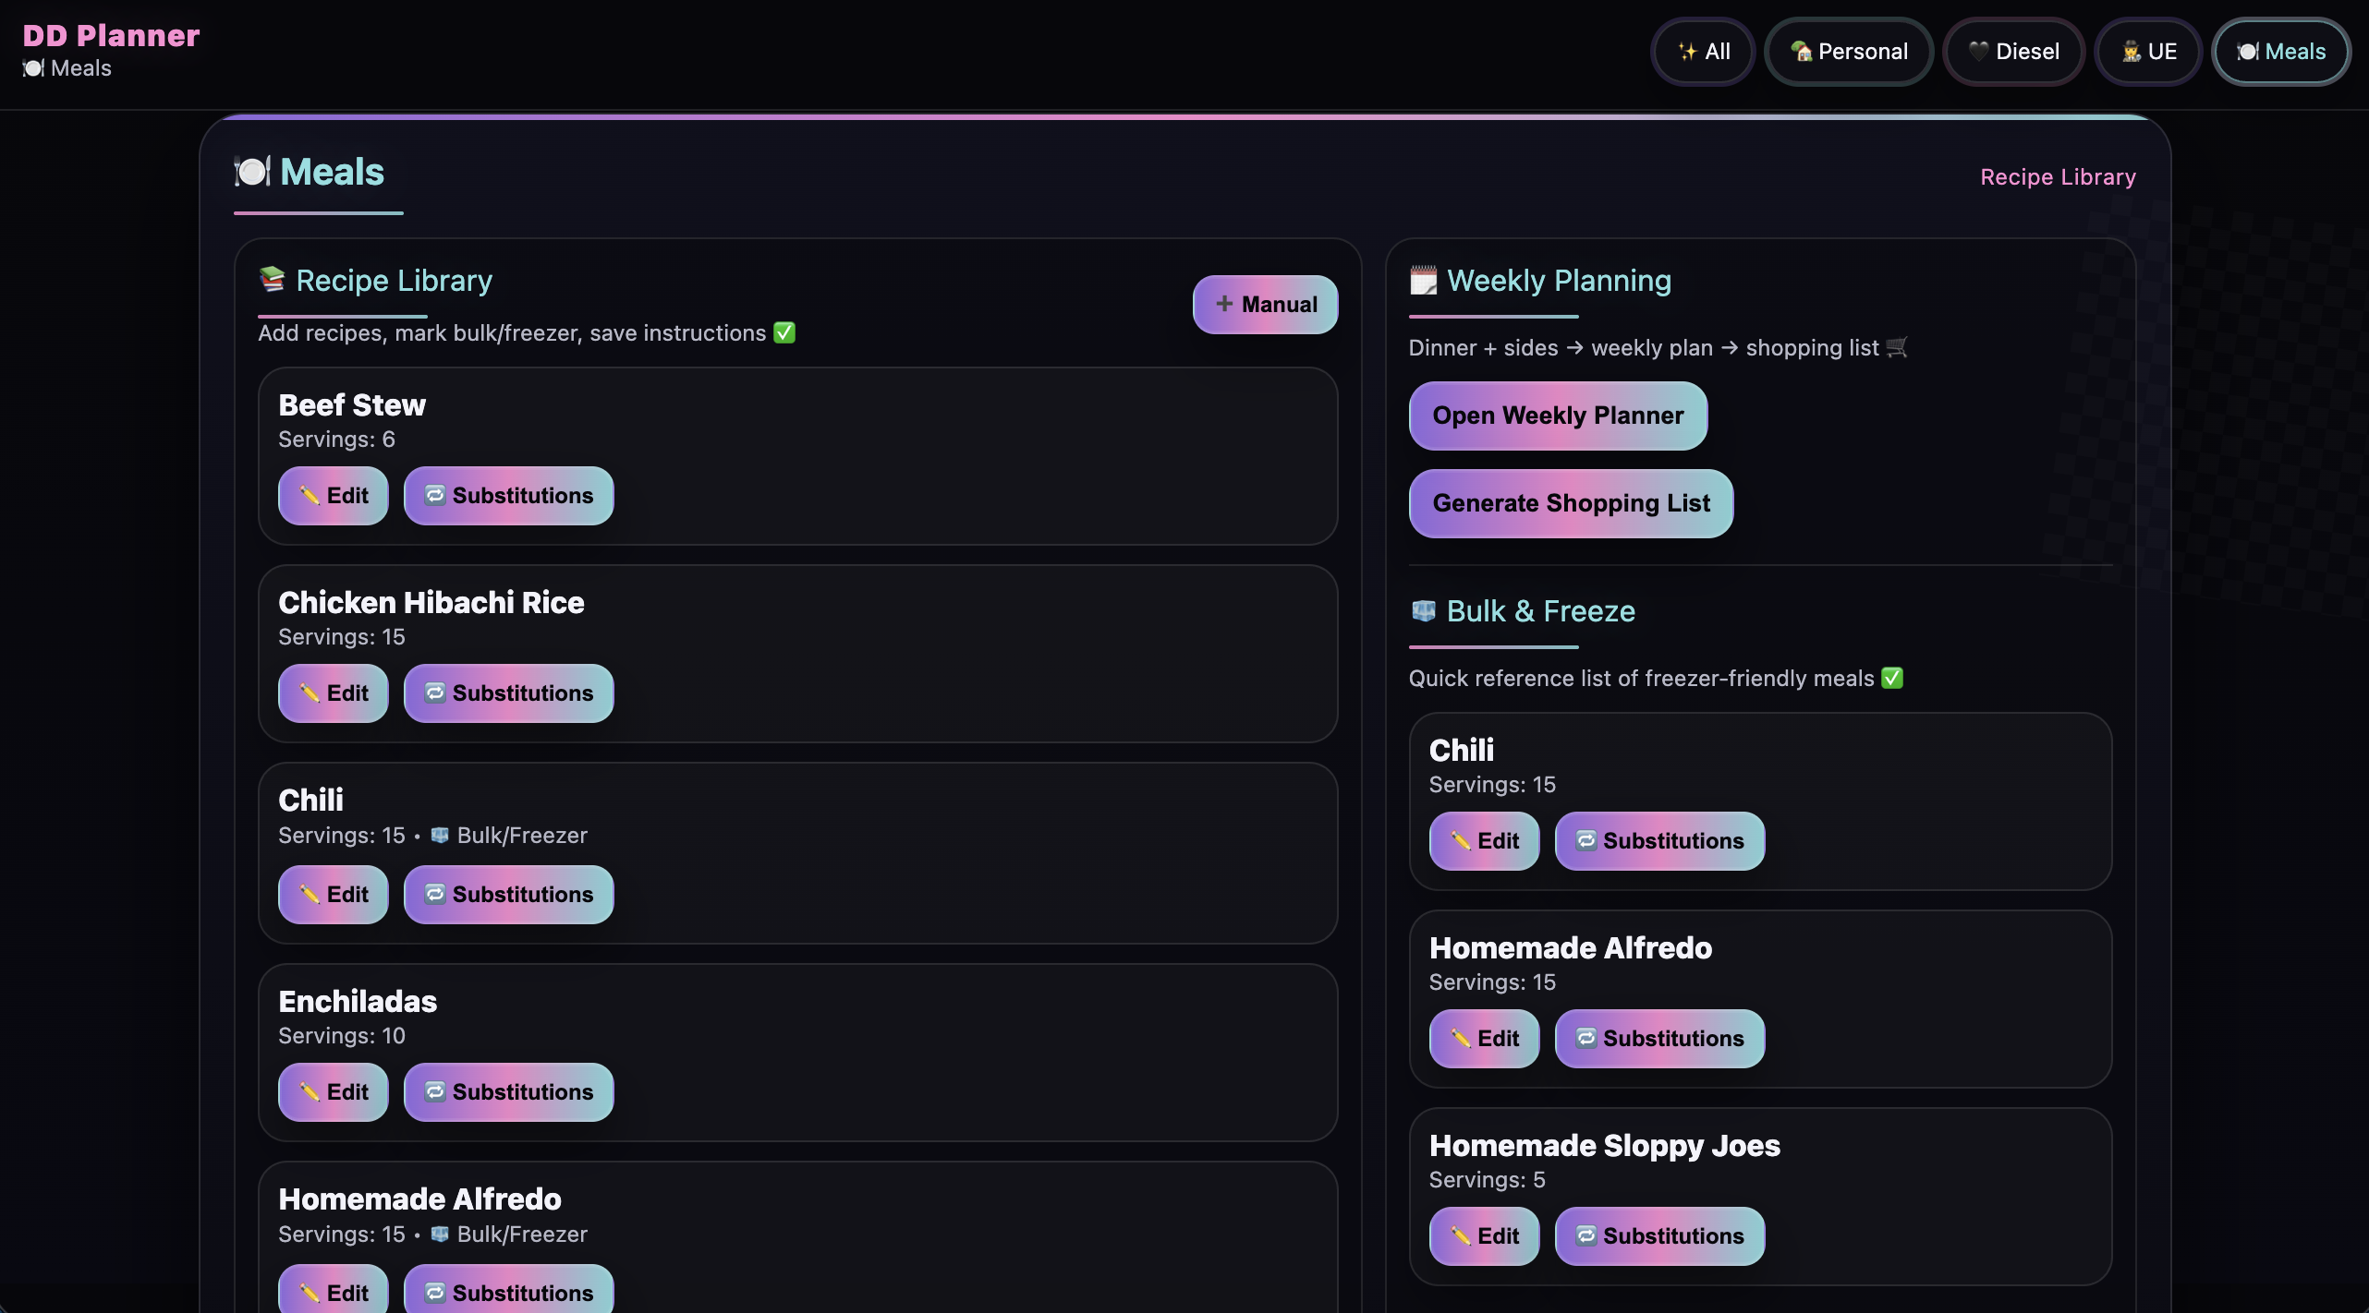Click the sparkle icon on the All tab
Image resolution: width=2369 pixels, height=1313 pixels.
1688,52
